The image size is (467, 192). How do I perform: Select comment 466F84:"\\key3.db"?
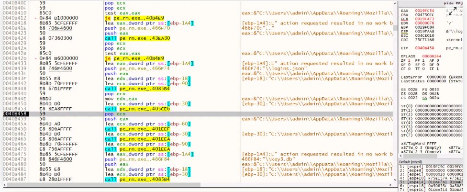coord(269,159)
